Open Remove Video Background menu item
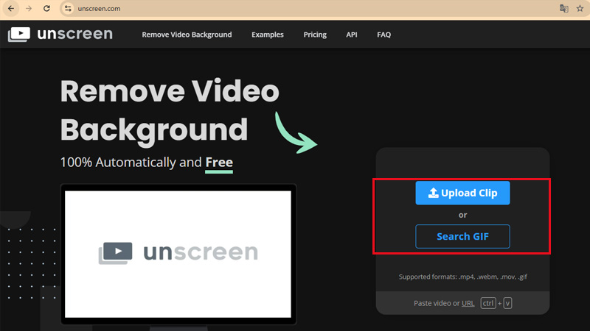 click(x=187, y=35)
